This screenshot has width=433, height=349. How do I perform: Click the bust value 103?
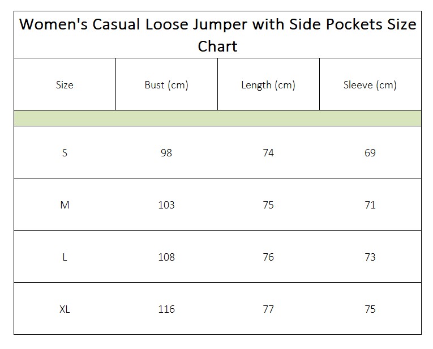pos(166,205)
